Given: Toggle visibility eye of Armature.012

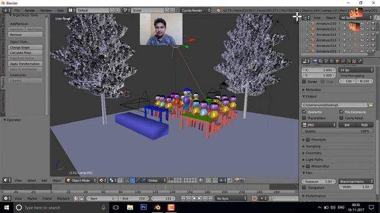Looking at the screenshot, I should coord(362,34).
